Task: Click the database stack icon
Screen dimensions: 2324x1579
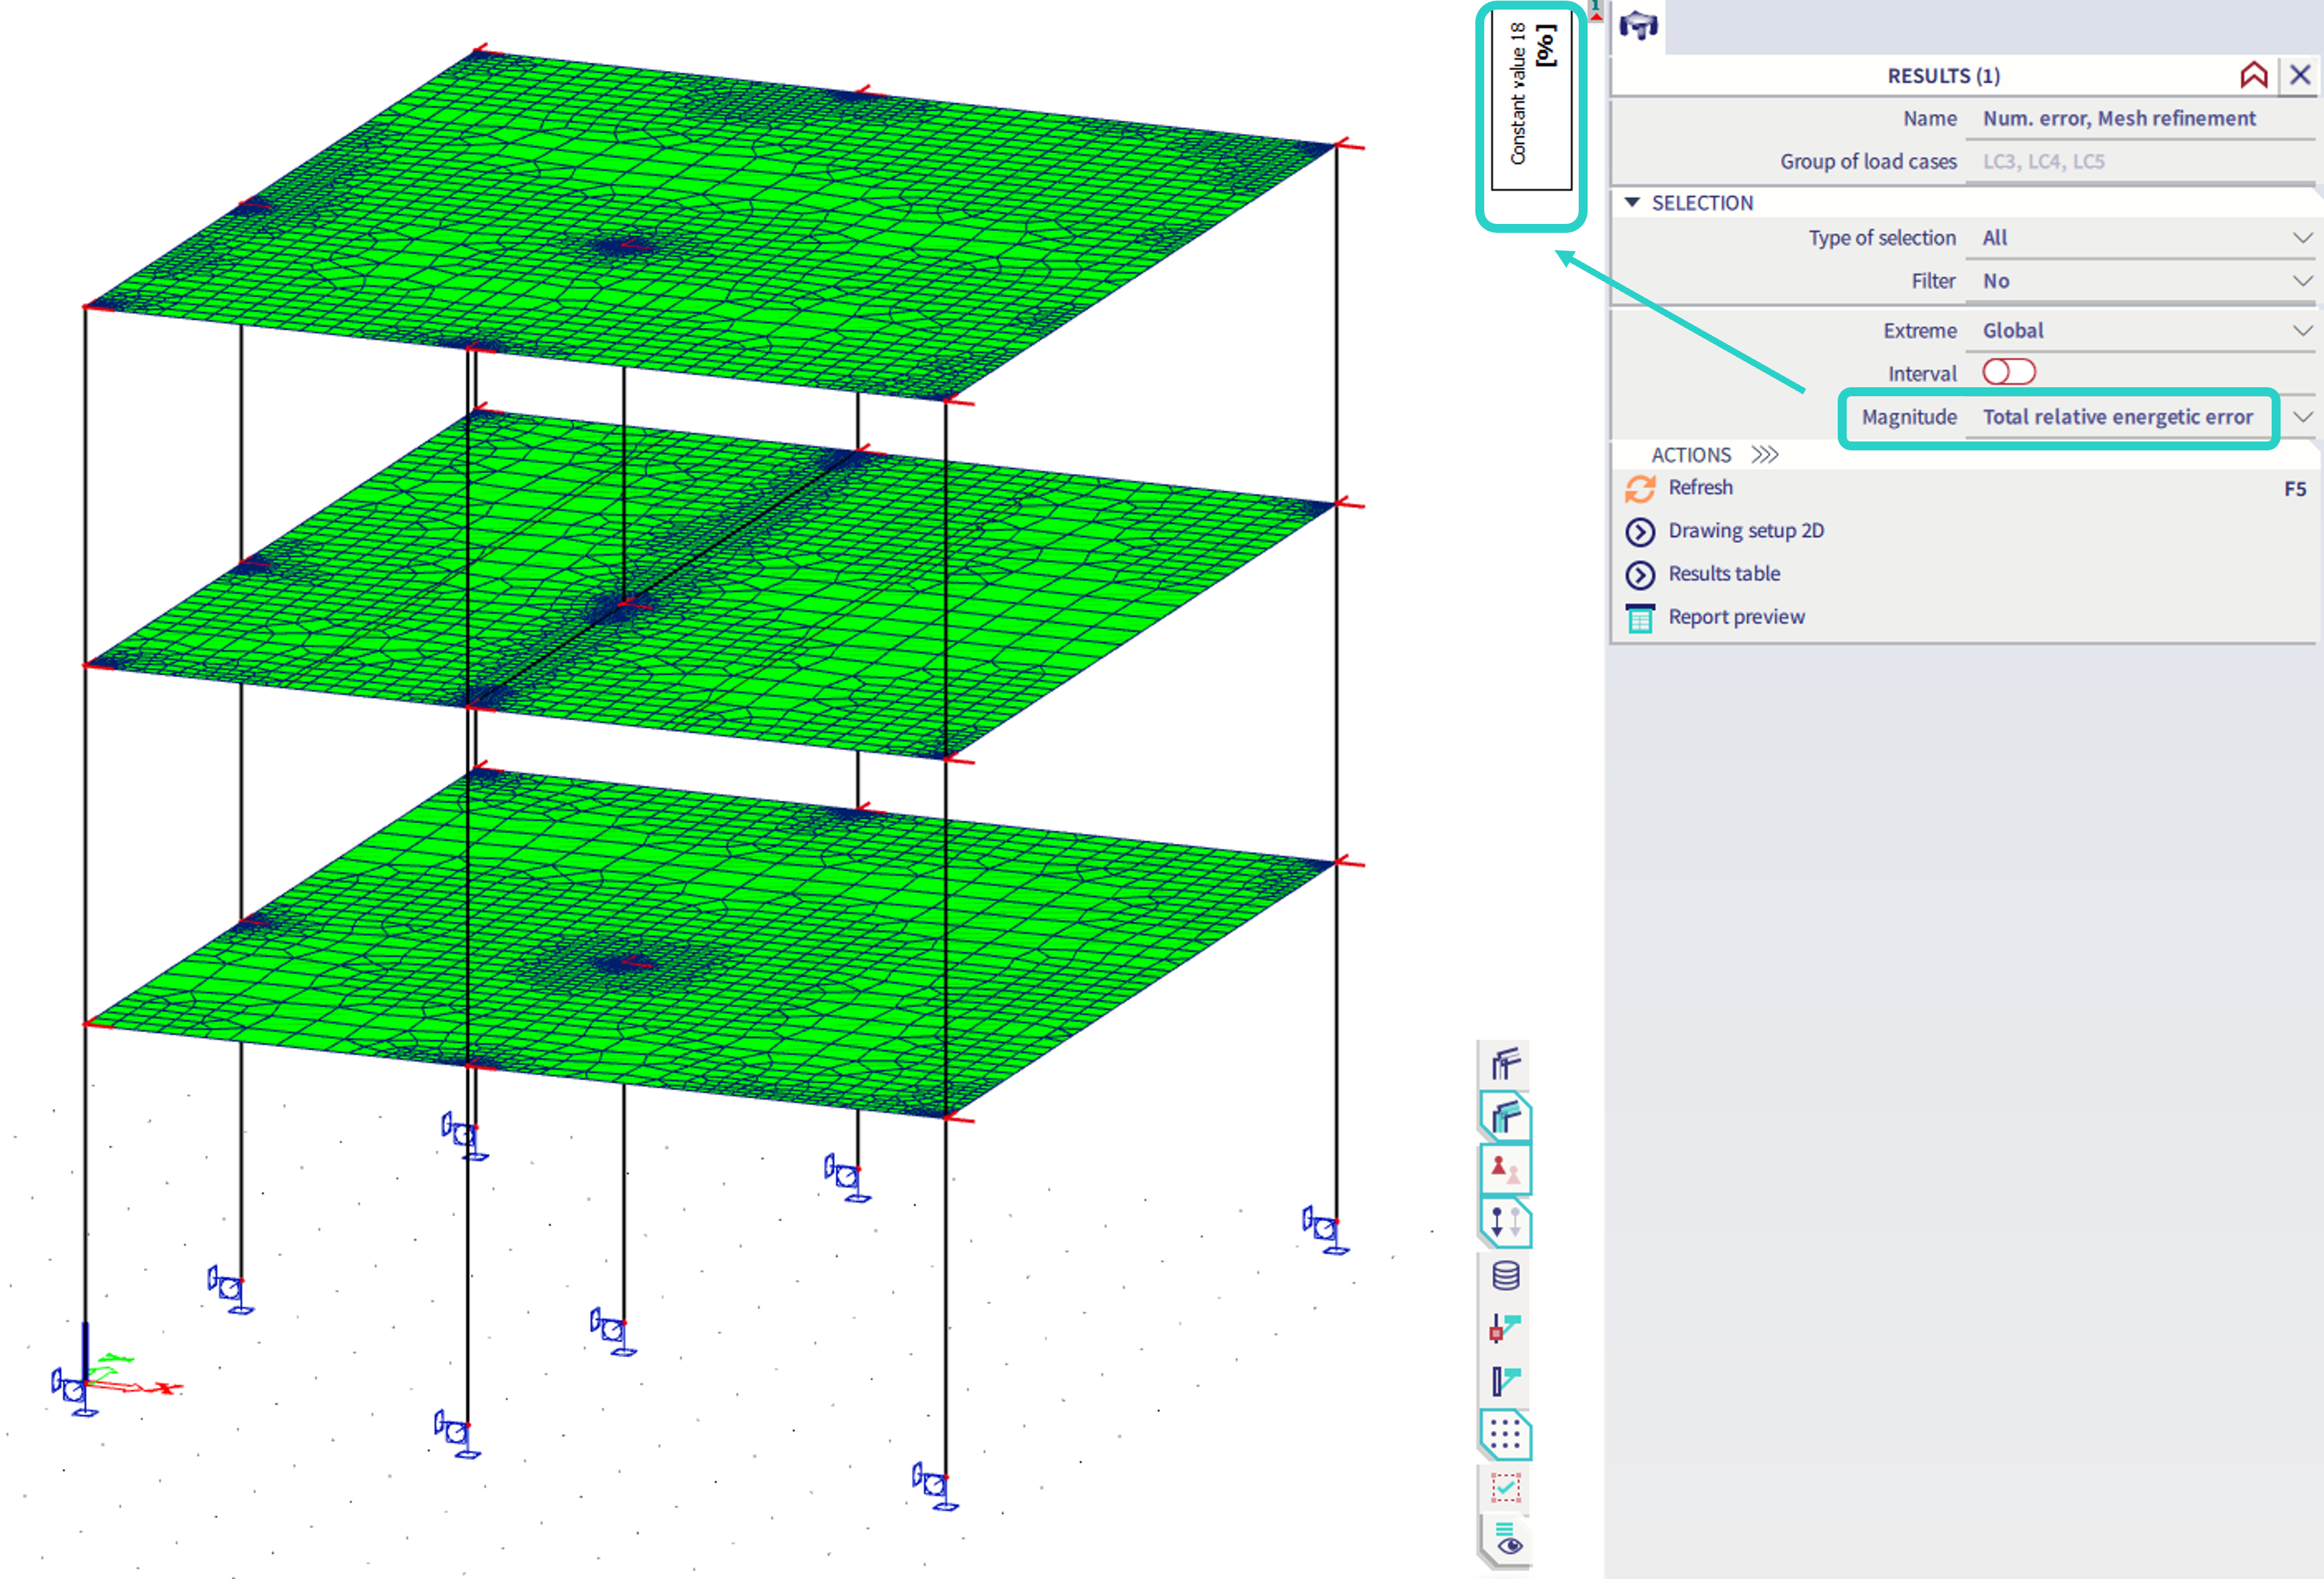Action: pyautogui.click(x=1505, y=1275)
